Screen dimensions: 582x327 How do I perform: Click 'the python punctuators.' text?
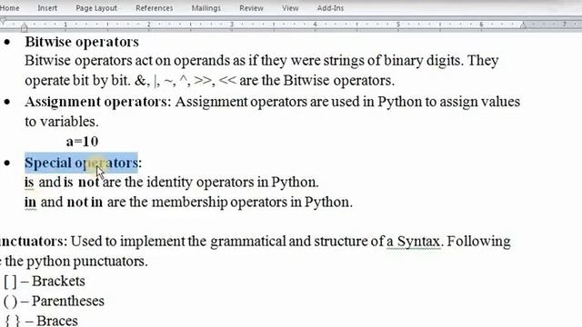pos(76,262)
